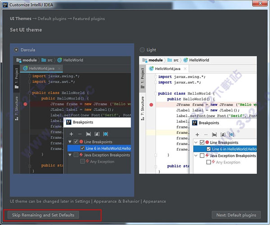The image size is (270, 225).
Task: Click the IntelliJ logo in Light Breakpoints title
Action: (x=194, y=123)
